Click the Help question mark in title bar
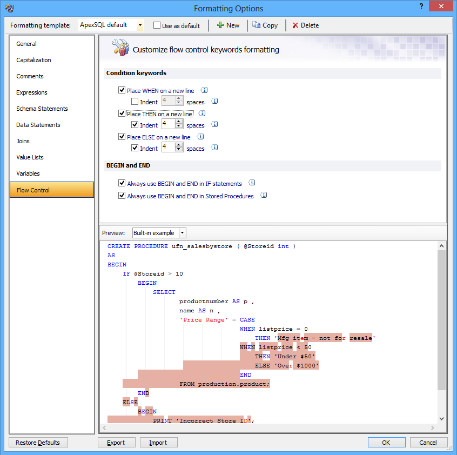Image resolution: width=457 pixels, height=455 pixels. click(421, 6)
